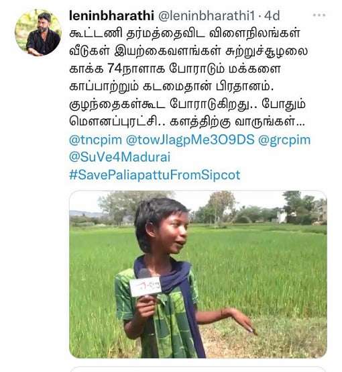The width and height of the screenshot is (342, 372).
Task: Open the attached photo of the paddy field
Action: click(198, 274)
